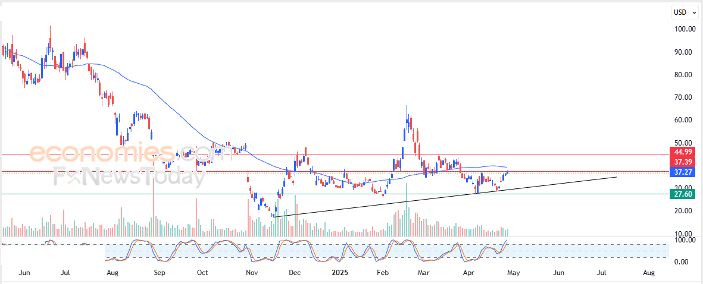This screenshot has height=284, width=703.
Task: Select the red 37.39 price label
Action: click(682, 162)
